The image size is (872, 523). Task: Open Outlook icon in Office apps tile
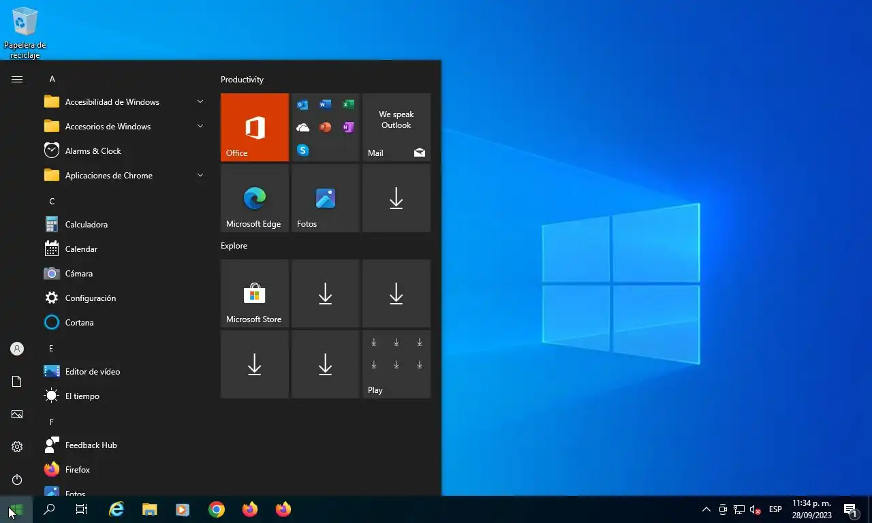coord(303,105)
